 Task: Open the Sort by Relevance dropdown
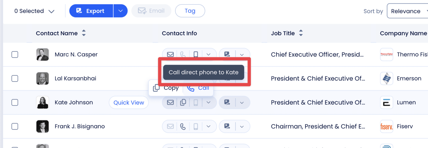pyautogui.click(x=407, y=11)
